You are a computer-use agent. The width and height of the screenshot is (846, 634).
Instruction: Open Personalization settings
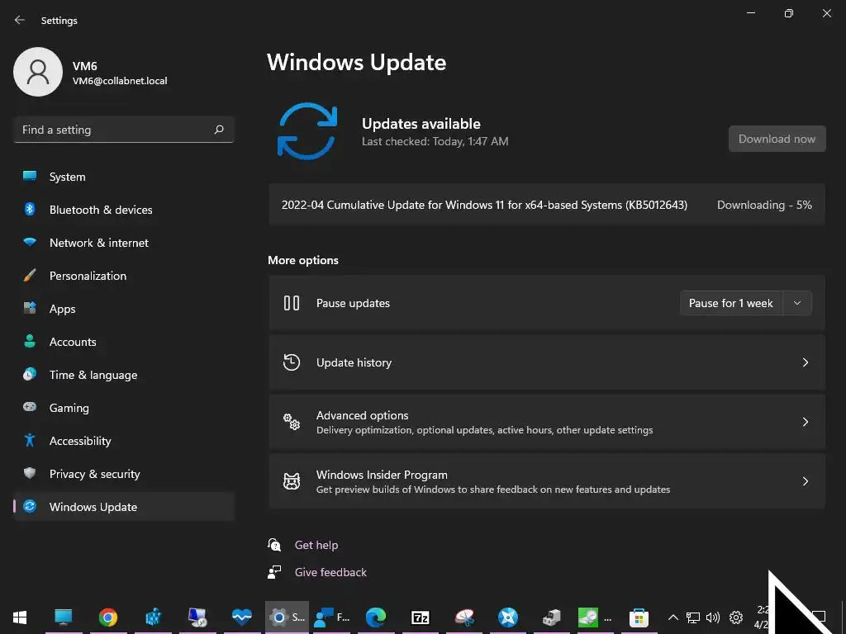coord(124,276)
